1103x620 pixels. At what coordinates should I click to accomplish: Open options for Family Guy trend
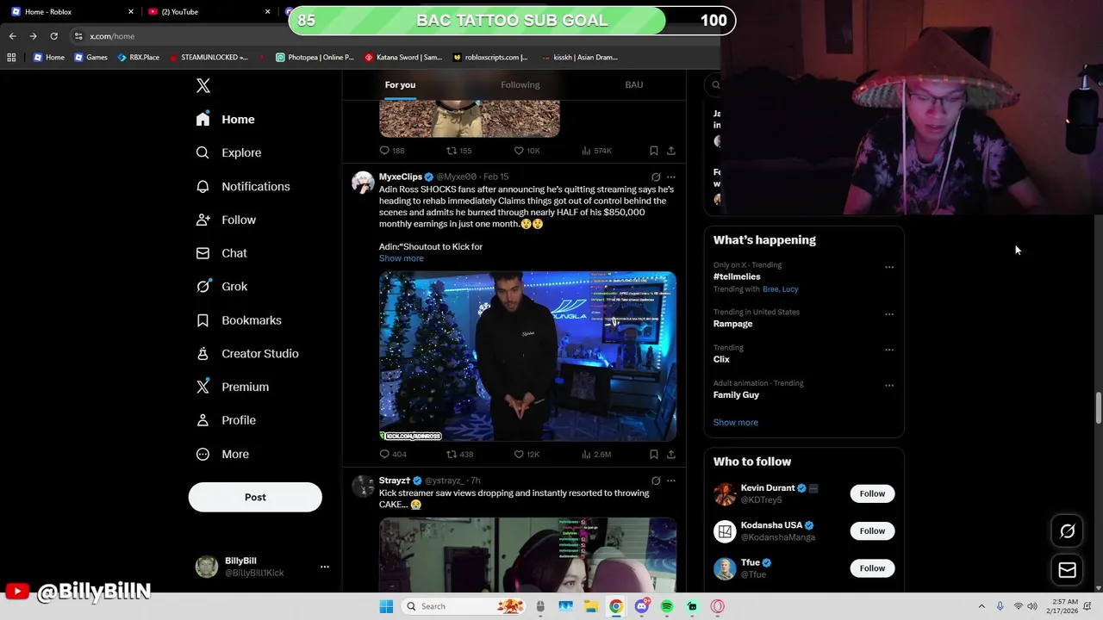(x=889, y=385)
